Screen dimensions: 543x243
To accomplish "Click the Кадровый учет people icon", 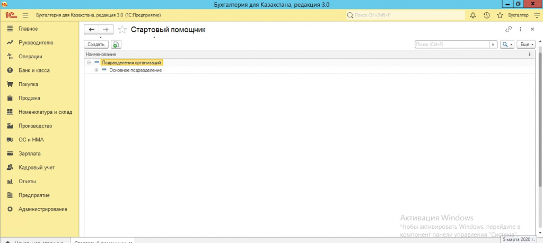I will pos(10,167).
